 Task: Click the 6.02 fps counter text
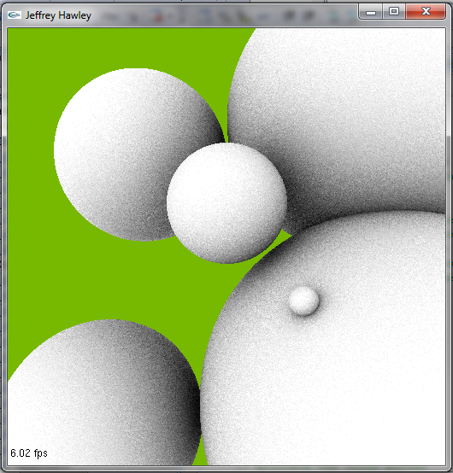(29, 453)
